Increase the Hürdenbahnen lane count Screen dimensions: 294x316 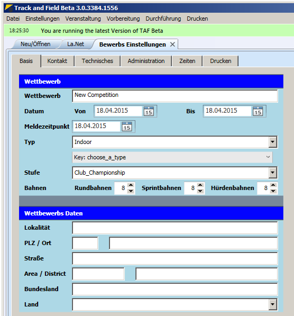[273, 185]
